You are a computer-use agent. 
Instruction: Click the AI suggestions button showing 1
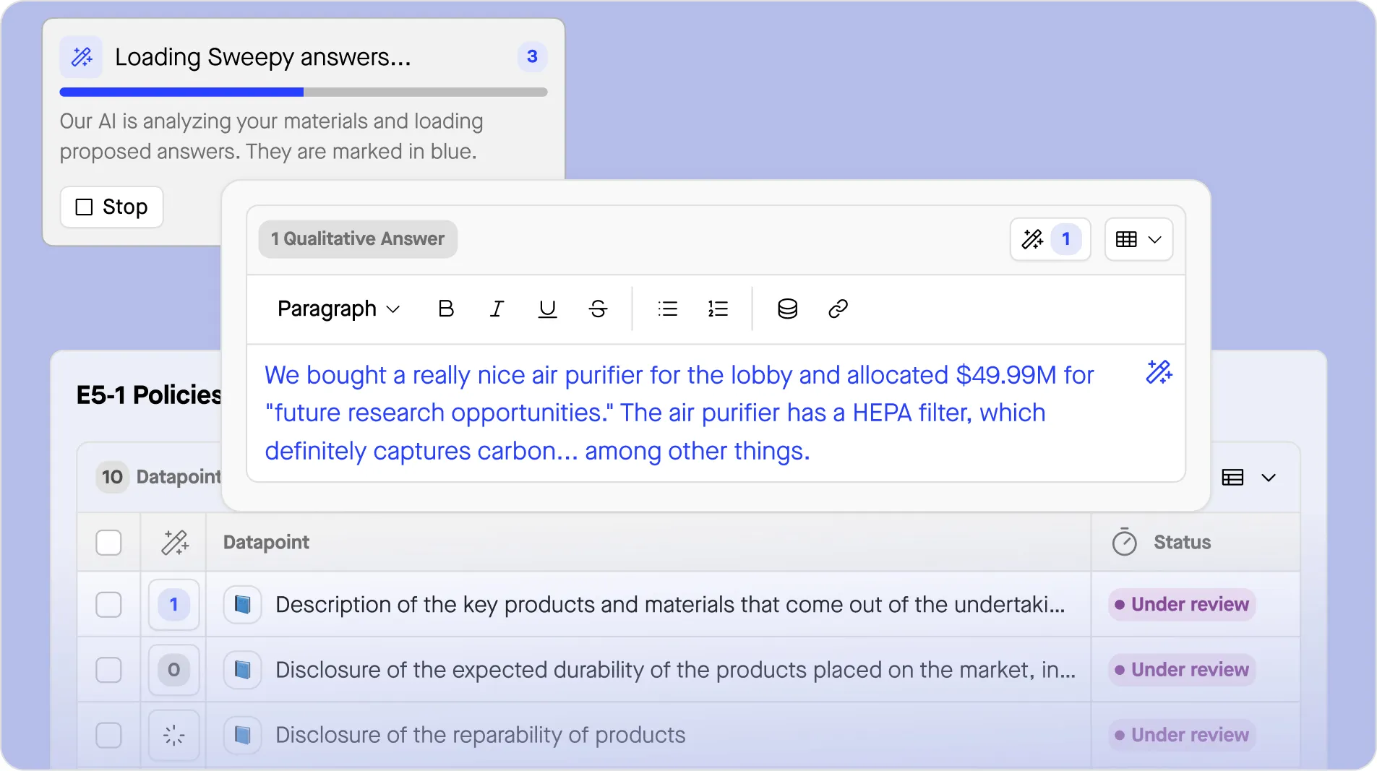point(1050,239)
